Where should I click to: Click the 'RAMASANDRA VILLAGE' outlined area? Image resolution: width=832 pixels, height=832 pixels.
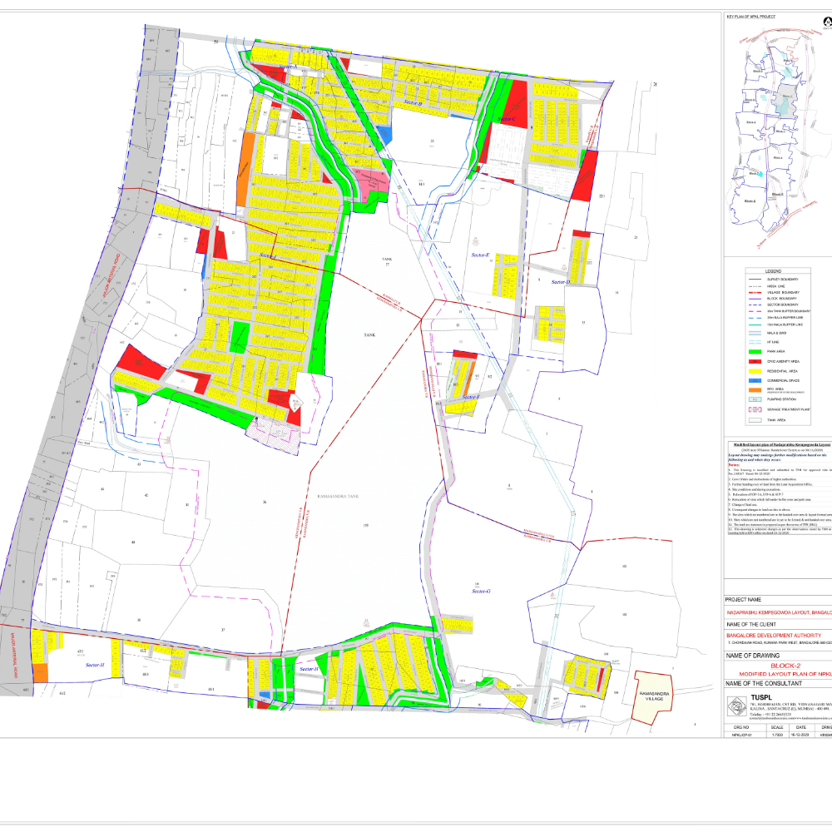tap(654, 696)
